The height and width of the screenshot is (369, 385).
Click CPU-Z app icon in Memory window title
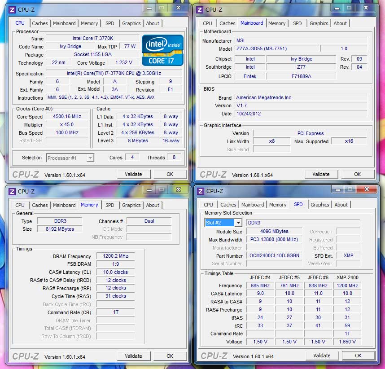click(x=12, y=192)
